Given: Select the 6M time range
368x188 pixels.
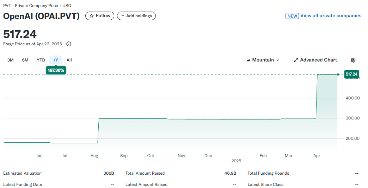Looking at the screenshot, I should click(x=25, y=60).
